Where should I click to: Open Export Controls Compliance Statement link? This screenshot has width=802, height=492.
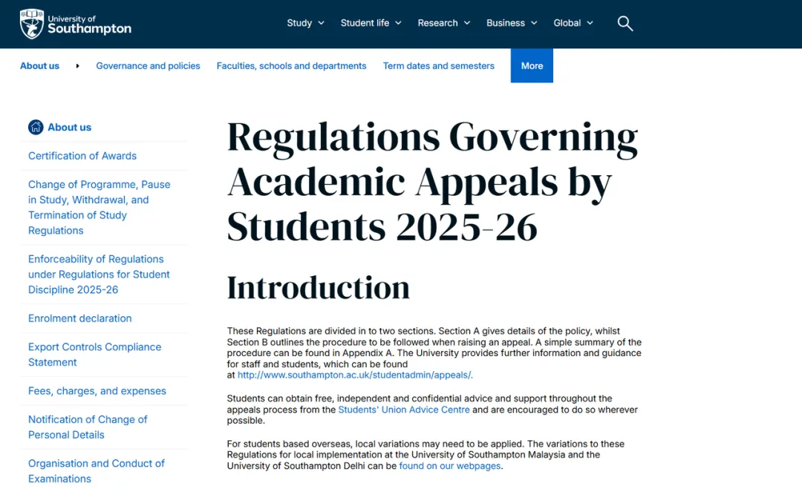94,355
